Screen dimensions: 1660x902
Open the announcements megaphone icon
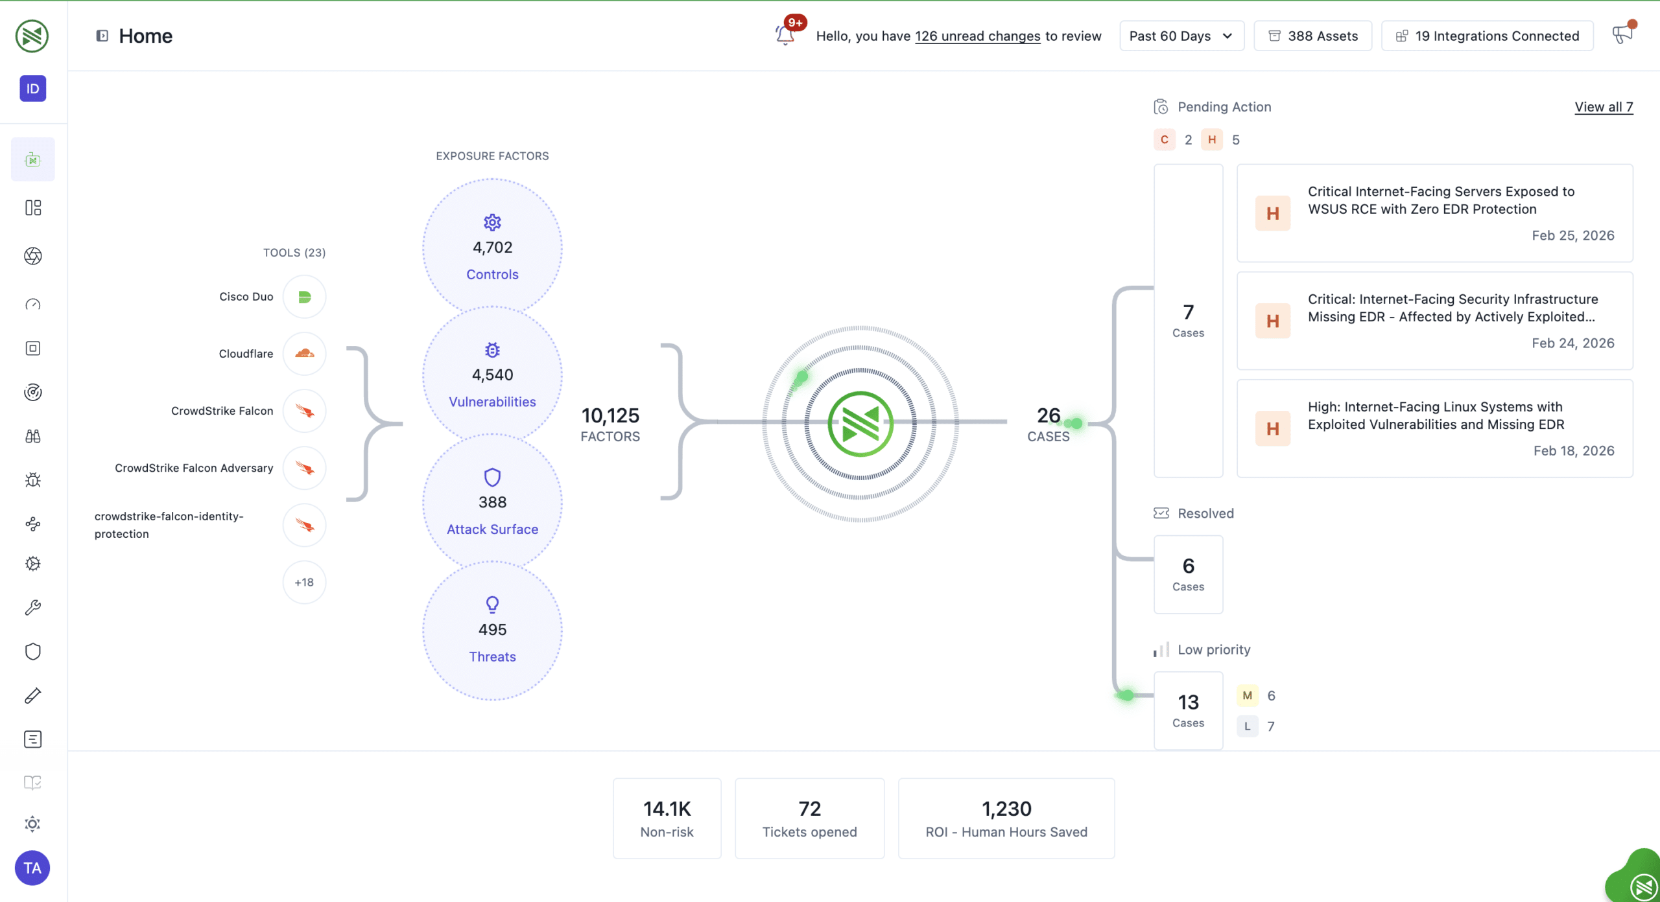(1622, 34)
